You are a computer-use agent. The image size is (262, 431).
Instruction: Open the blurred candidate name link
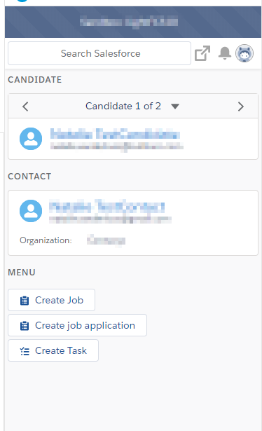(x=115, y=134)
